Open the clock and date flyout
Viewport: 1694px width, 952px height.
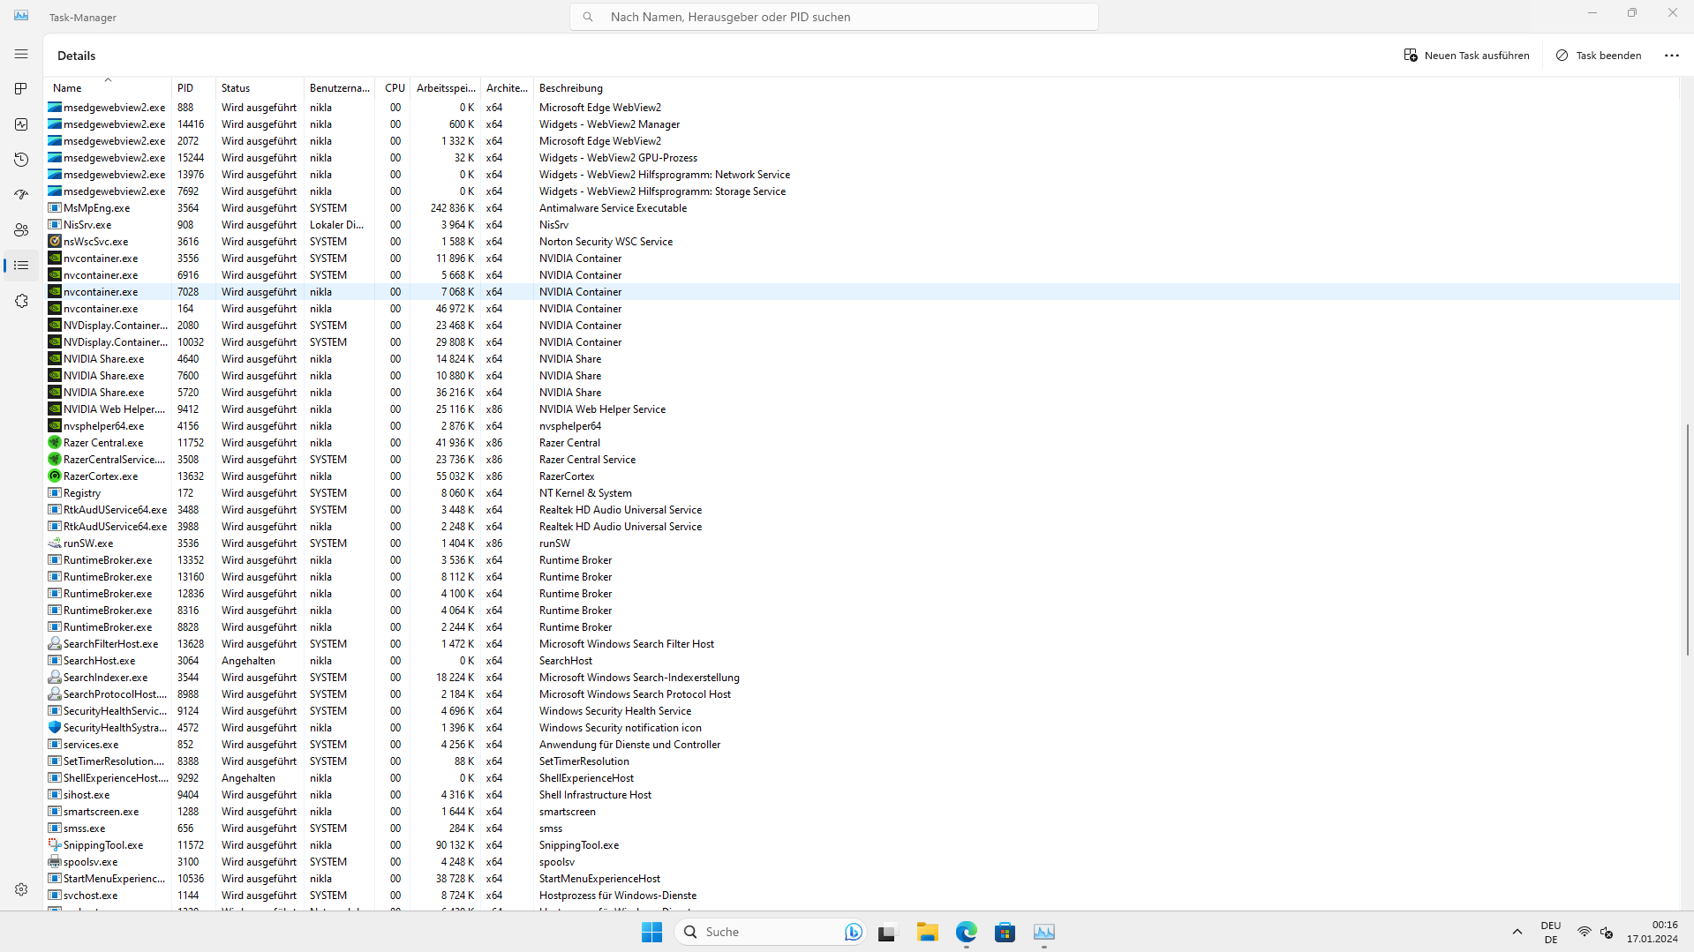(1653, 932)
